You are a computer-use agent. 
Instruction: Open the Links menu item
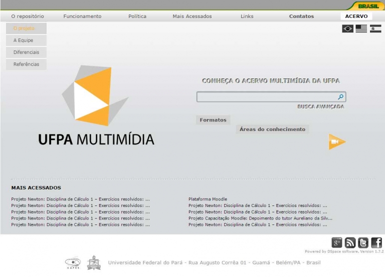(x=247, y=16)
